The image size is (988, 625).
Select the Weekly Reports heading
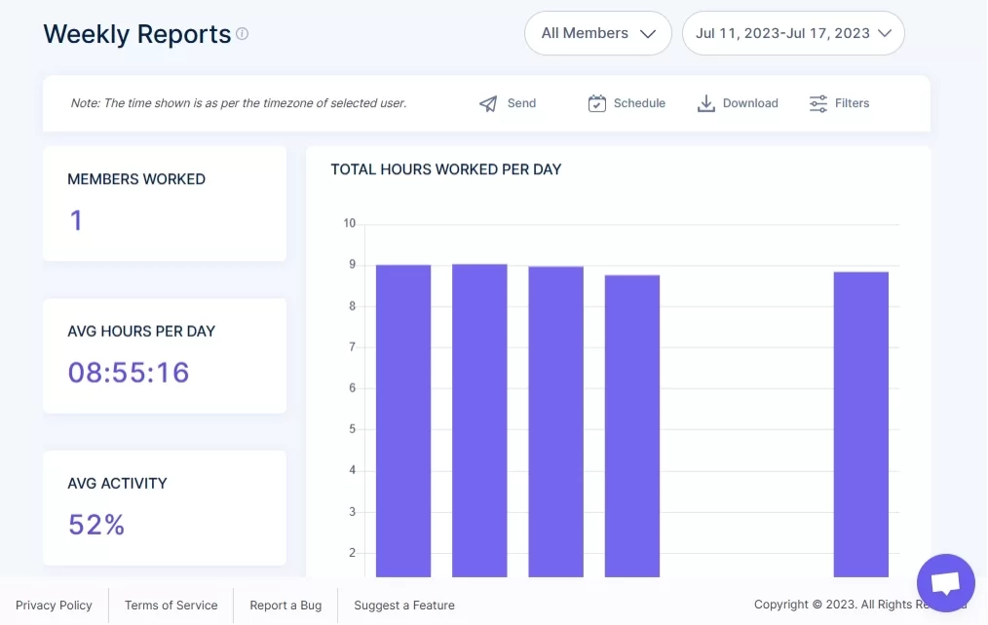pos(136,34)
